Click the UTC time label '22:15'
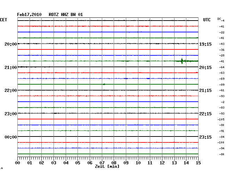 tap(205, 114)
